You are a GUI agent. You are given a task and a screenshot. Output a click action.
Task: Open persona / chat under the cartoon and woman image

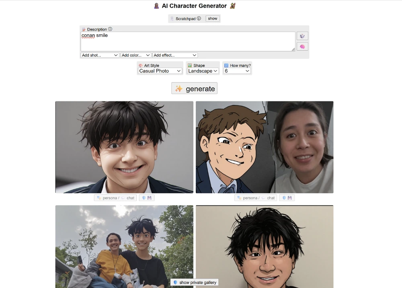pos(256,198)
